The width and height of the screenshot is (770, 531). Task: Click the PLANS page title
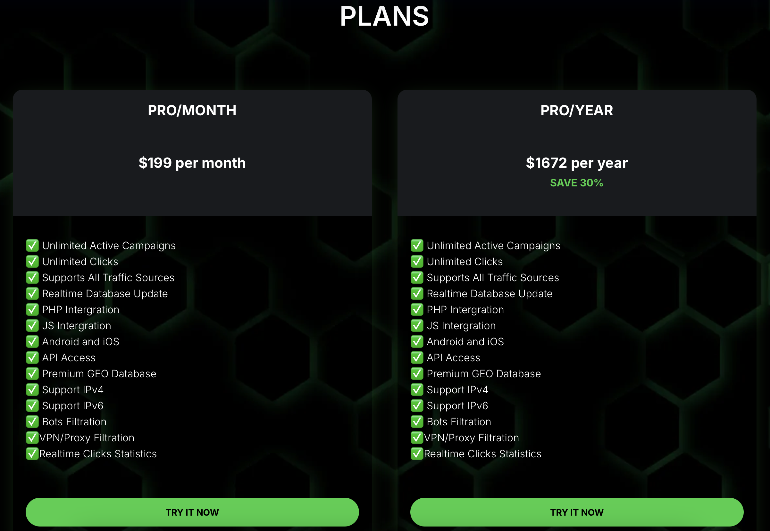point(385,16)
